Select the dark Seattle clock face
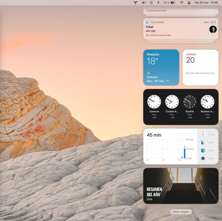 click(189, 101)
